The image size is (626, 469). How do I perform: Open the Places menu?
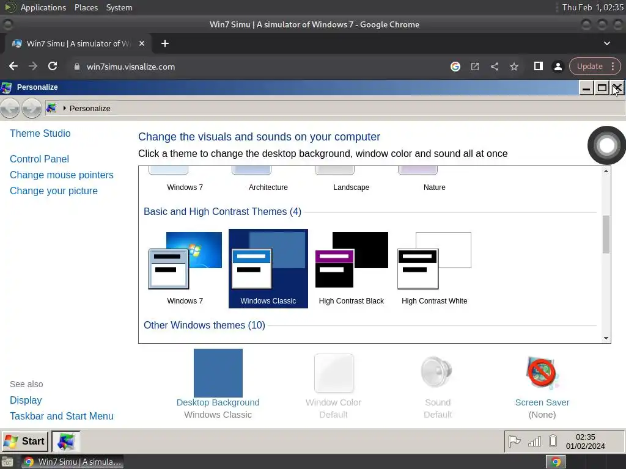86,7
